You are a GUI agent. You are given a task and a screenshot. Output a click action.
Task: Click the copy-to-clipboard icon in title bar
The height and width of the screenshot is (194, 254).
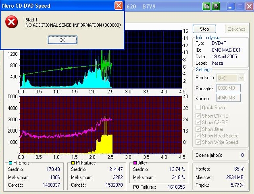[x=206, y=6]
